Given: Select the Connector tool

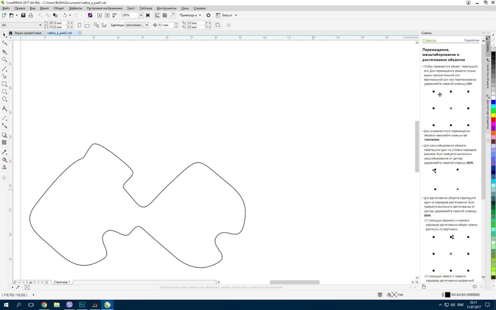Looking at the screenshot, I should click(4, 126).
